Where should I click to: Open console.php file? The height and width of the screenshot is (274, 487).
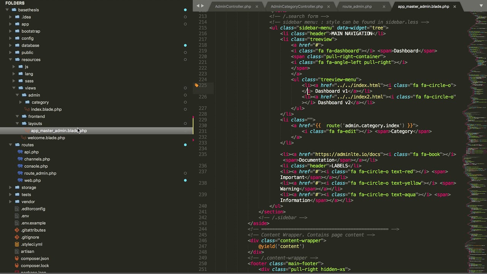(36, 166)
